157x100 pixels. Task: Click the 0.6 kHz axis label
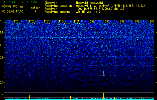point(2,95)
